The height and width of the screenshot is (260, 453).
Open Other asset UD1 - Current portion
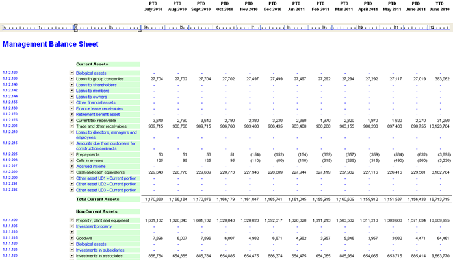106,178
